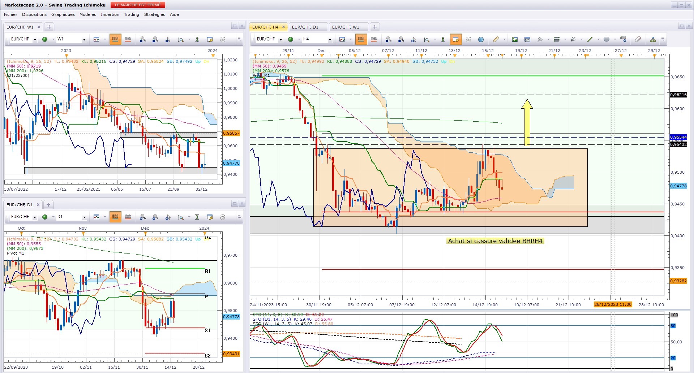Zoom in on the W1 chart
This screenshot has width=694, height=373.
click(143, 39)
